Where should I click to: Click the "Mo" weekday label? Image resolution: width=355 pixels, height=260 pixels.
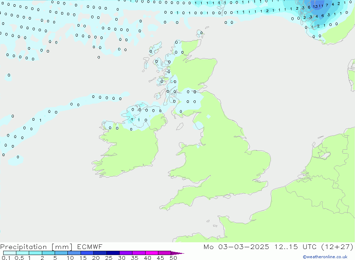point(208,247)
